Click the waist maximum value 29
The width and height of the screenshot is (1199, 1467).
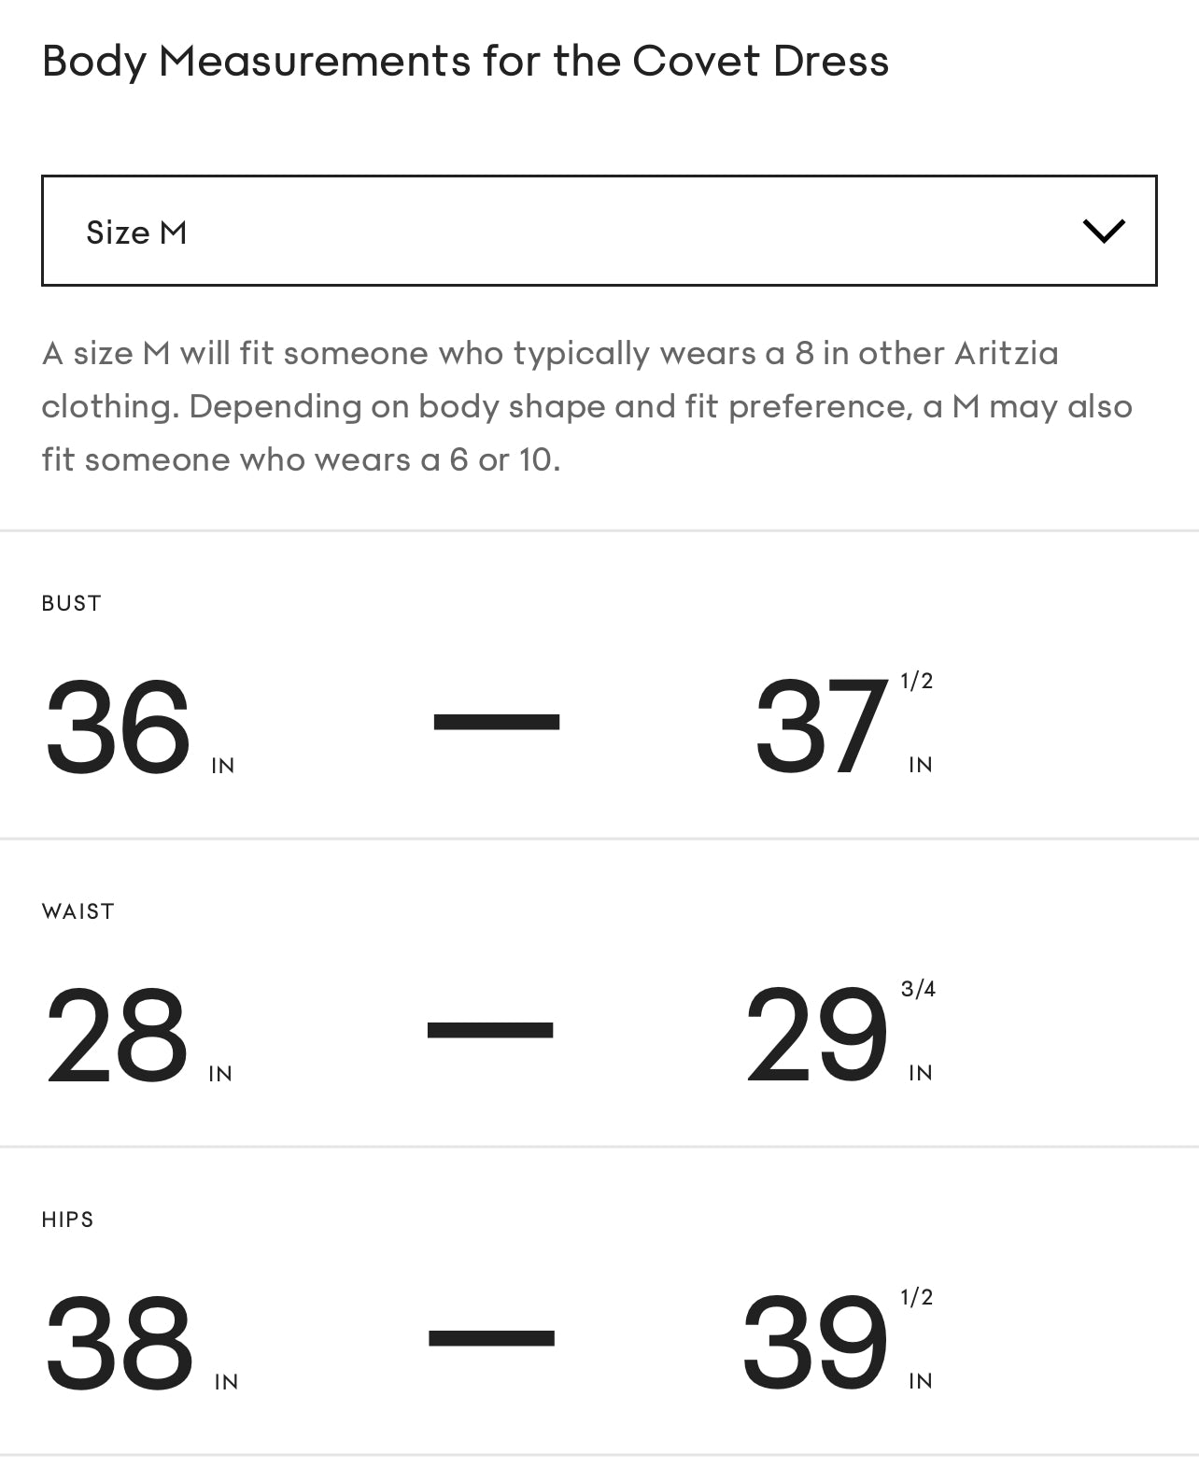tap(816, 1036)
